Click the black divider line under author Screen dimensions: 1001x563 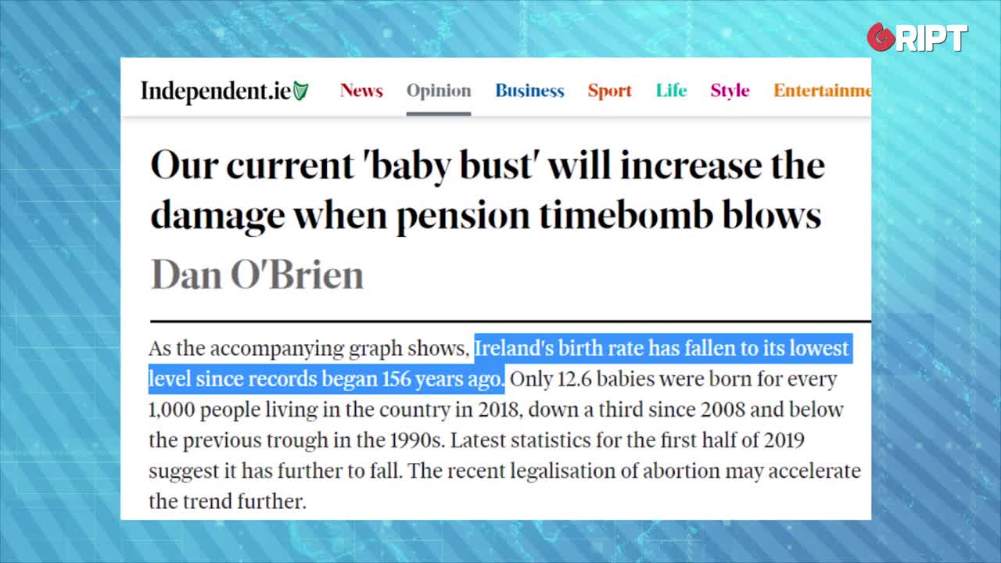(x=510, y=321)
